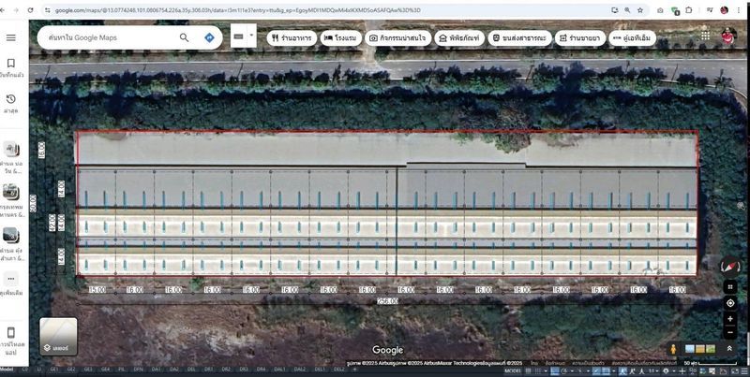
Task: Select the Restaurants category chip
Action: (292, 38)
